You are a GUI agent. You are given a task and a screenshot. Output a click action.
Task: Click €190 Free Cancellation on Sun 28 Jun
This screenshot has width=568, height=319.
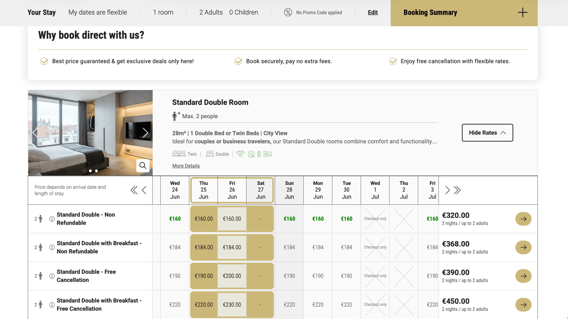[289, 276]
